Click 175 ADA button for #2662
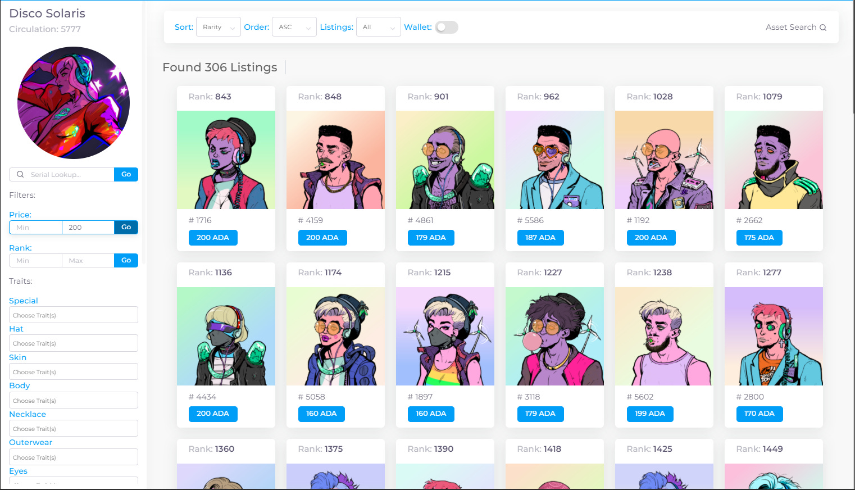 (759, 238)
